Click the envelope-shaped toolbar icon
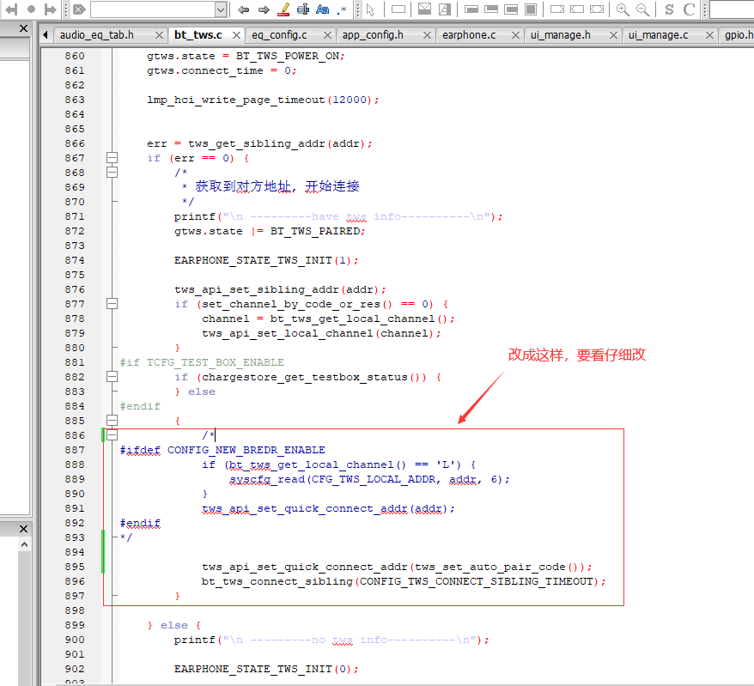The image size is (754, 686). tap(424, 9)
